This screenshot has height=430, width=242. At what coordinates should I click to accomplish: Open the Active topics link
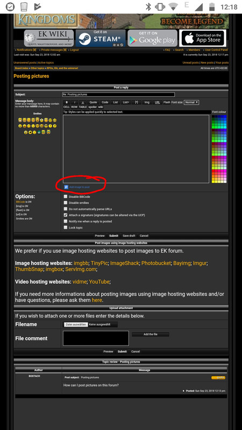tap(46, 62)
